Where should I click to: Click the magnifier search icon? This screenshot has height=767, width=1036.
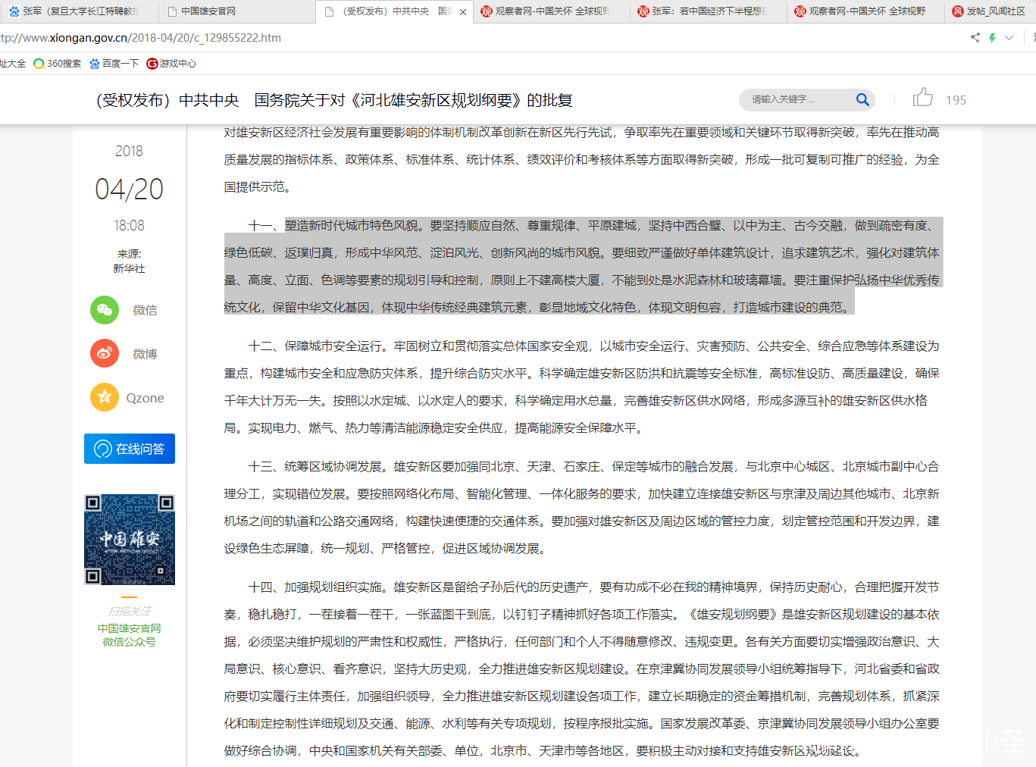(x=862, y=99)
